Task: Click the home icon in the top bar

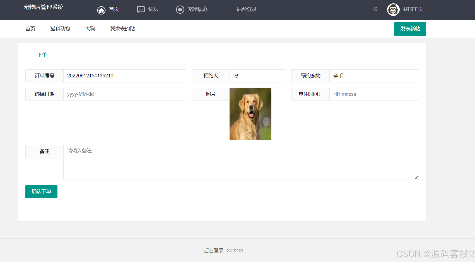Action: 101,10
